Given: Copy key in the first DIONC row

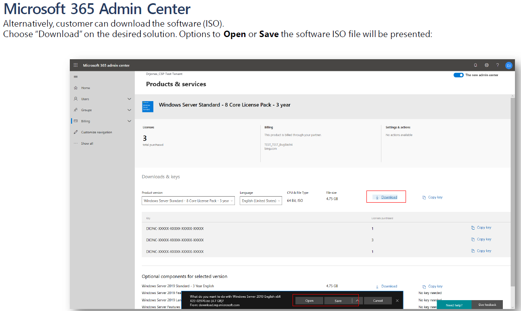Looking at the screenshot, I should 481,228.
